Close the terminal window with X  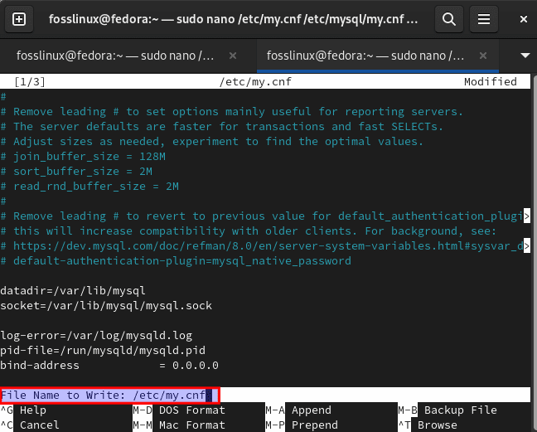point(523,19)
